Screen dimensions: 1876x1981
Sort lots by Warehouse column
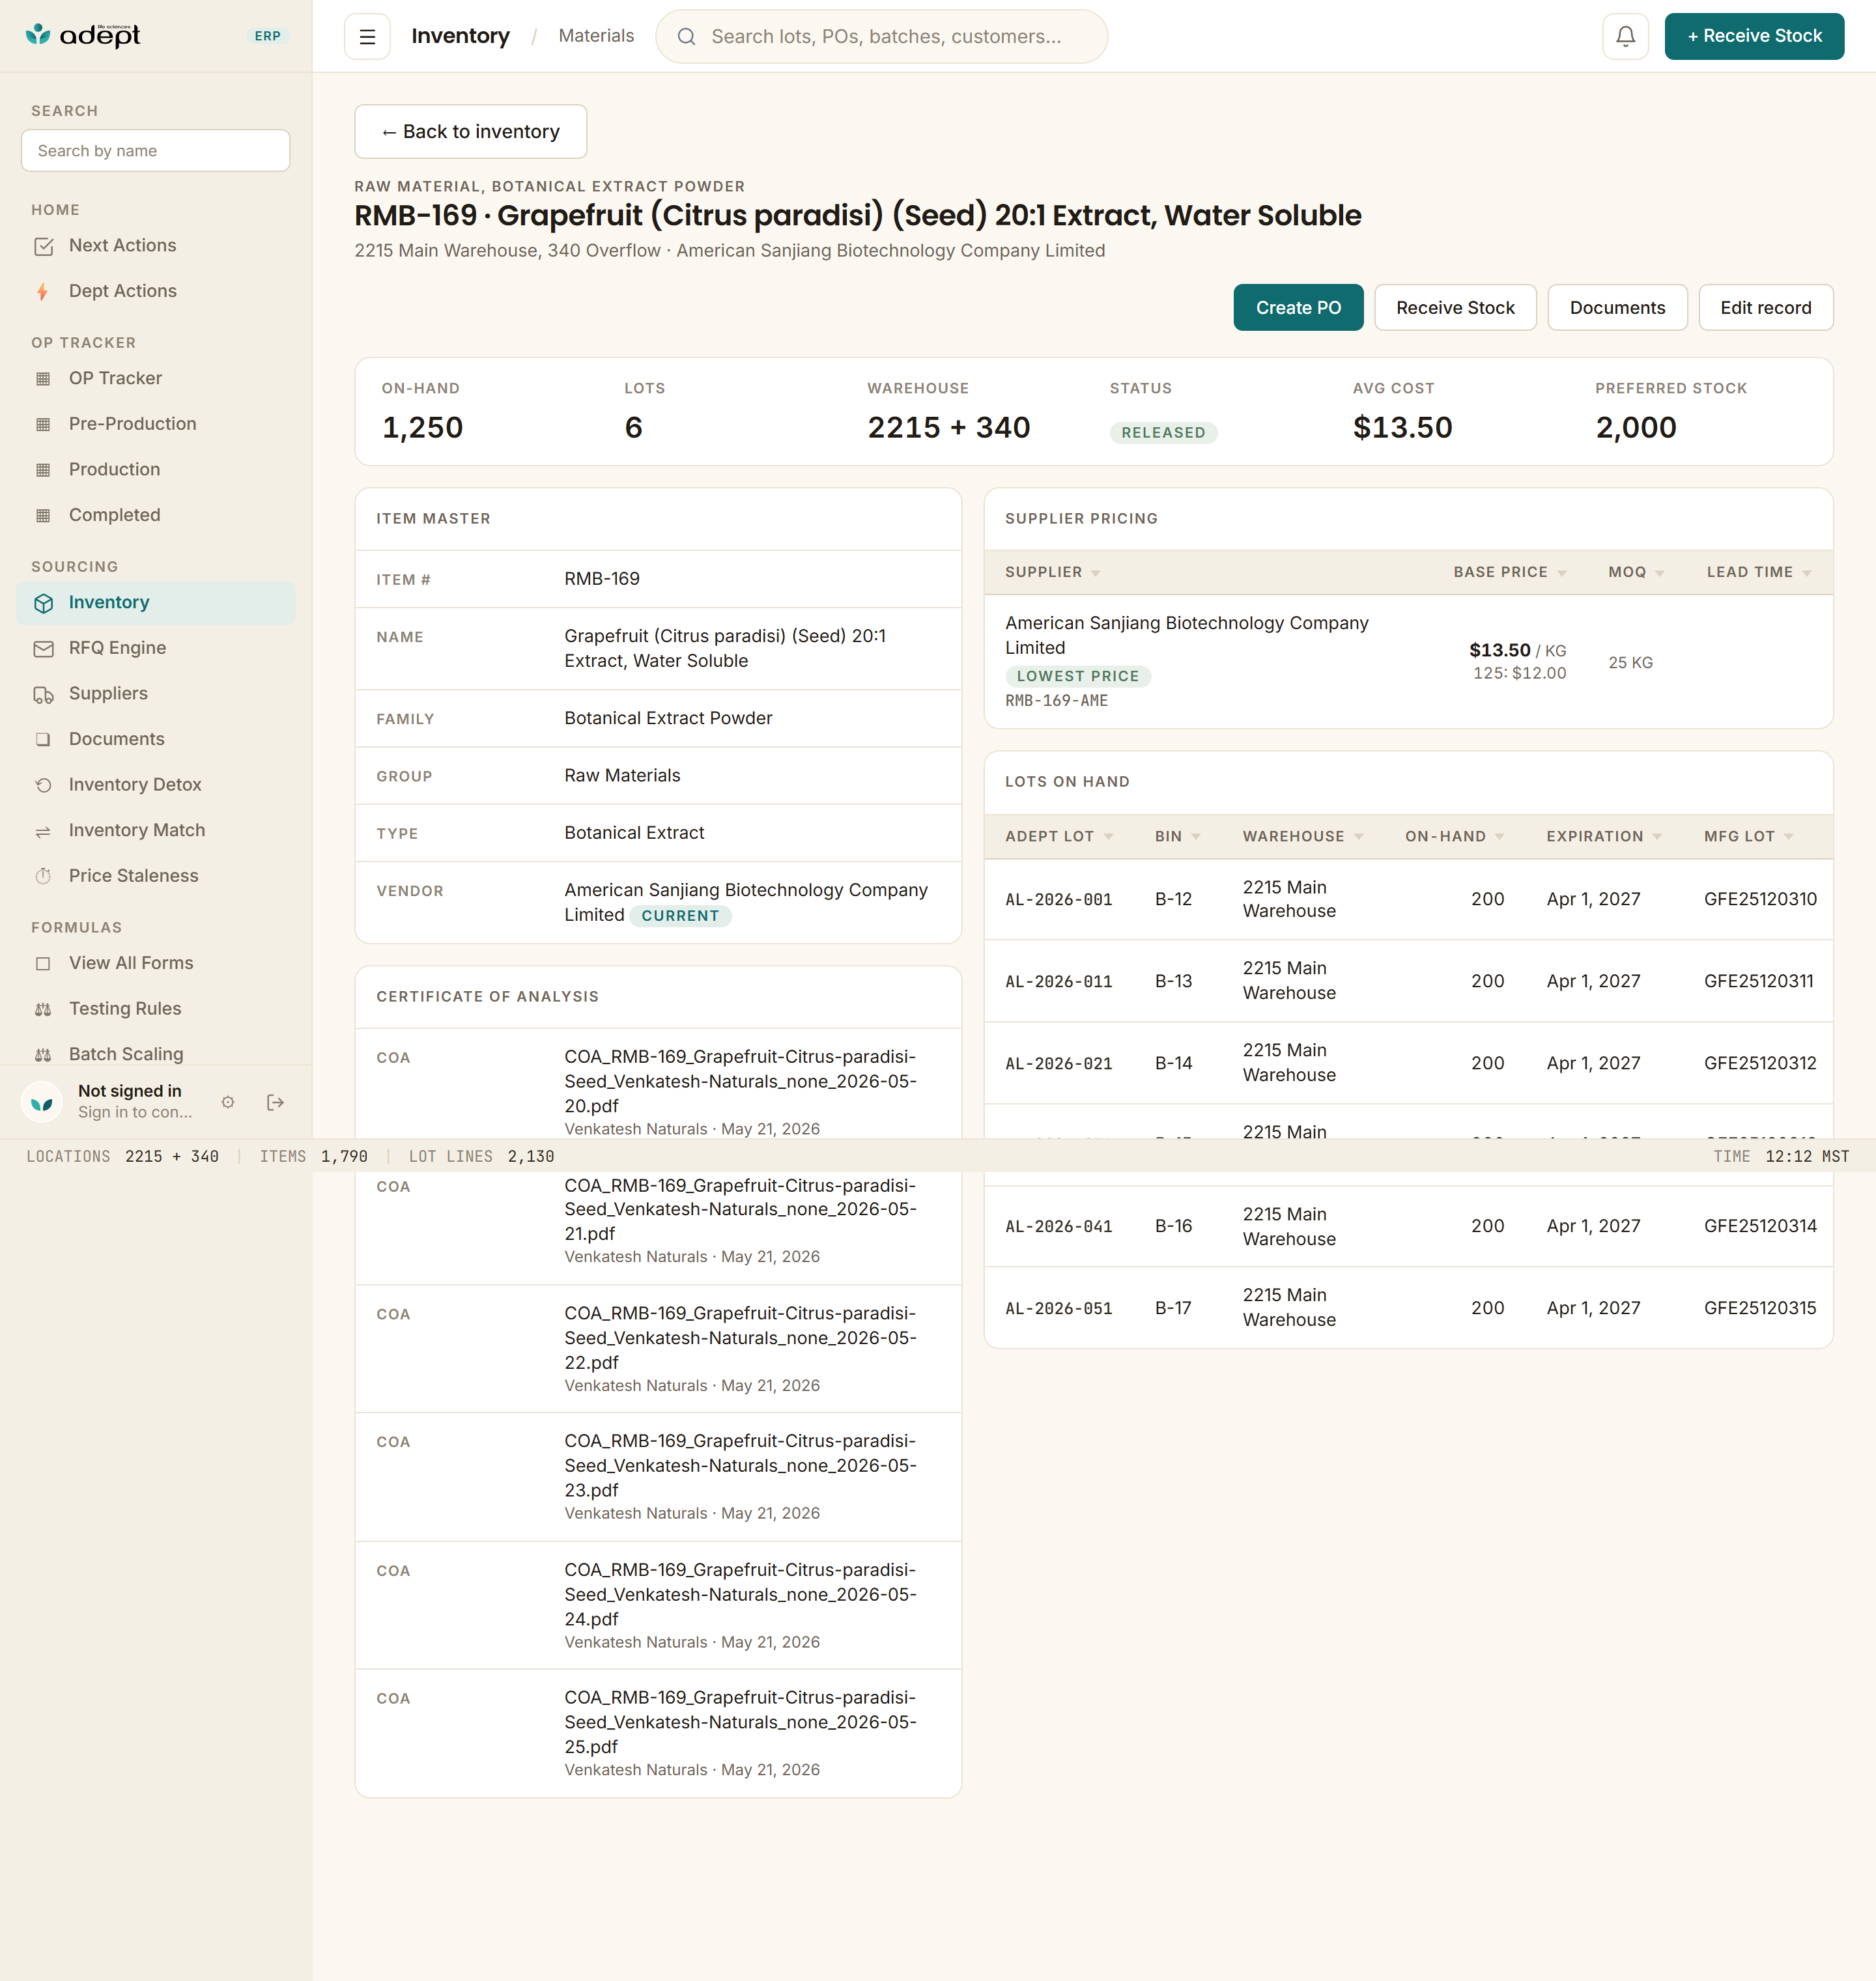coord(1302,837)
